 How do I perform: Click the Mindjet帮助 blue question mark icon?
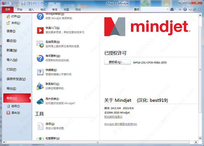click(x=40, y=17)
